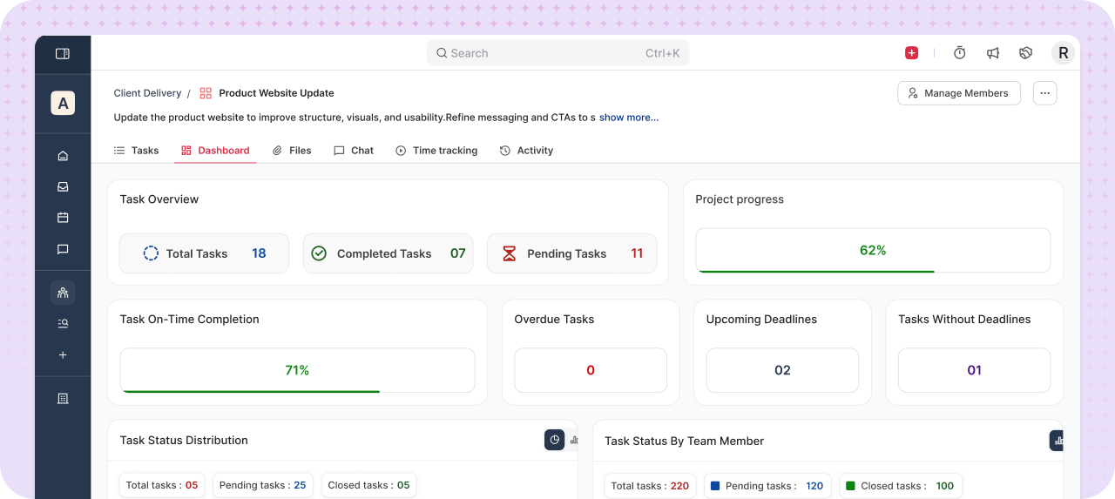Go to Client Delivery breadcrumb

[x=147, y=93]
